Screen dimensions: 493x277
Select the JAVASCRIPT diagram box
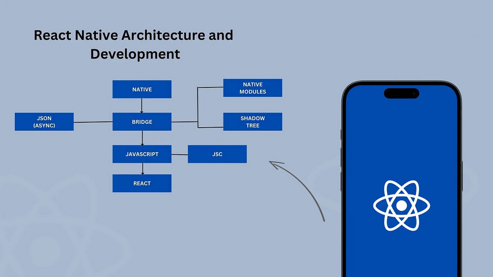142,154
